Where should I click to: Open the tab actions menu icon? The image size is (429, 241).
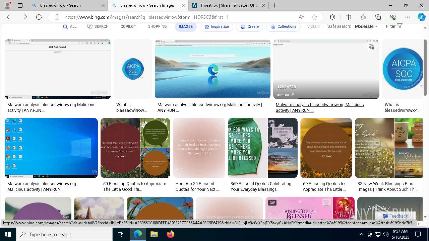click(20, 5)
